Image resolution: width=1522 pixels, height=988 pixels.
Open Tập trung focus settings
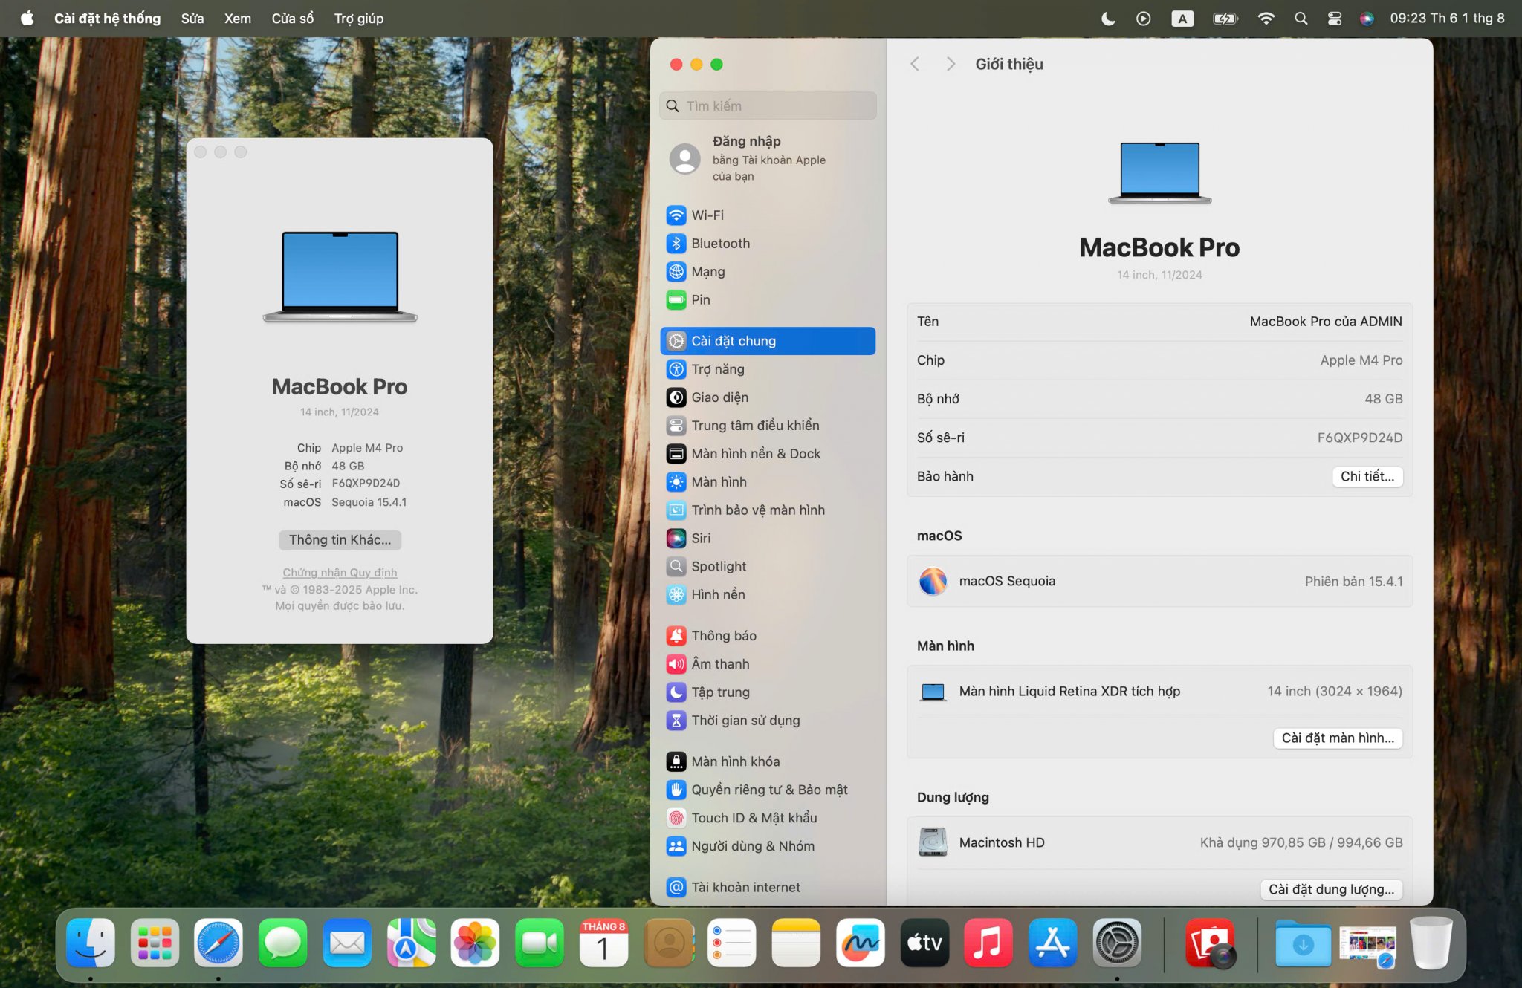coord(768,692)
